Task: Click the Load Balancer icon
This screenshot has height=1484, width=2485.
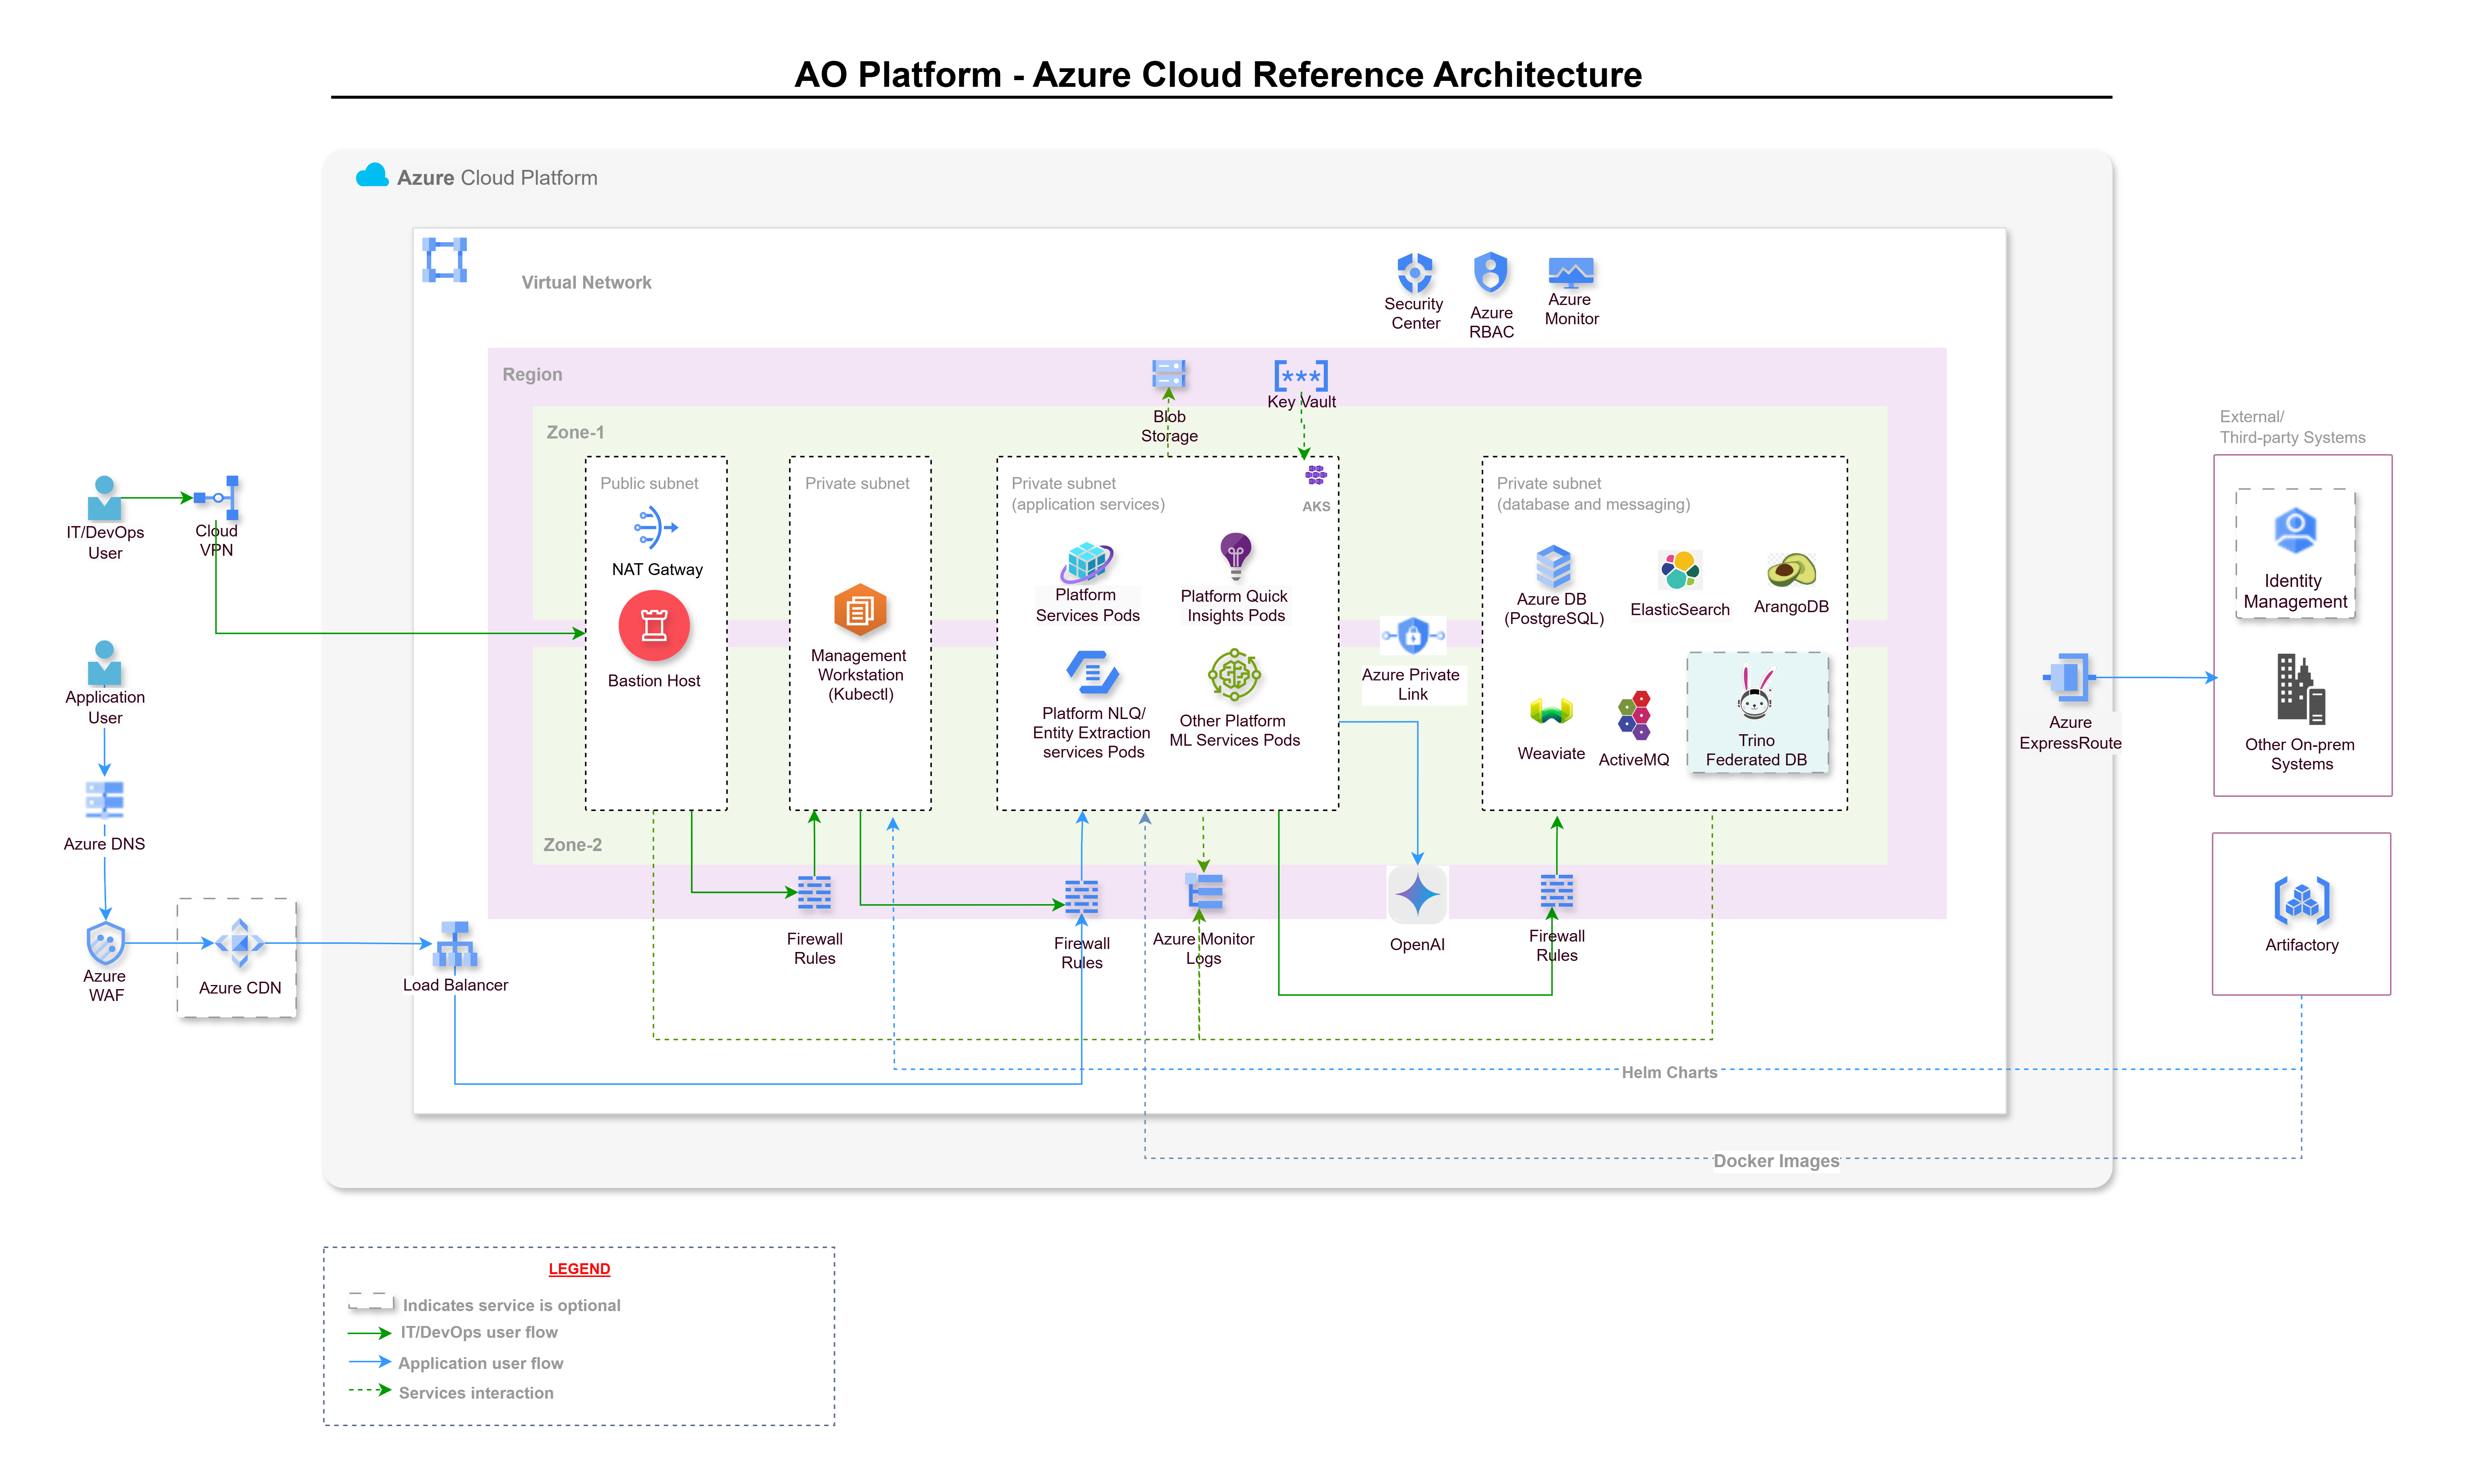Action: click(x=455, y=944)
